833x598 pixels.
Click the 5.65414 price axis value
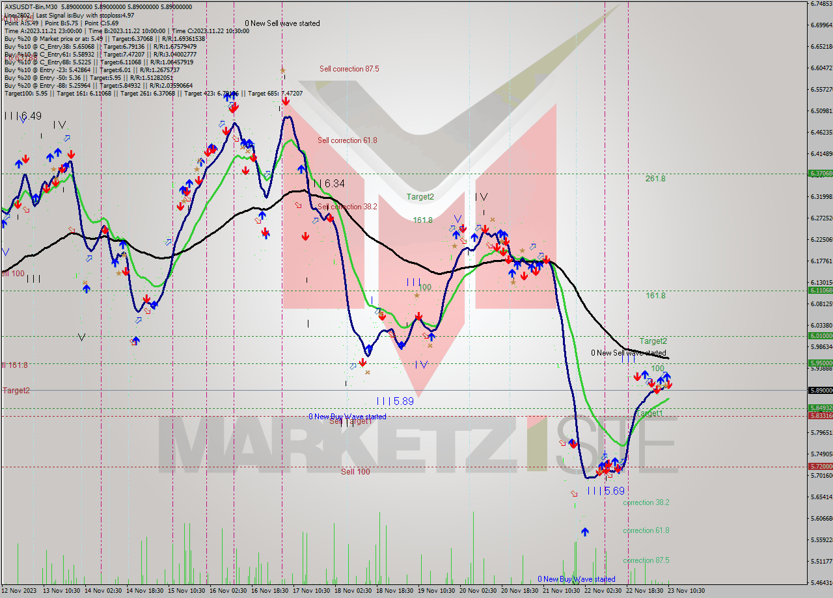821,497
